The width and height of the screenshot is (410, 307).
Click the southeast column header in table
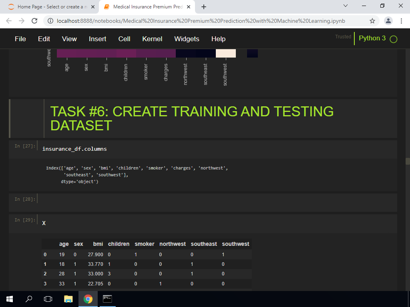click(204, 244)
